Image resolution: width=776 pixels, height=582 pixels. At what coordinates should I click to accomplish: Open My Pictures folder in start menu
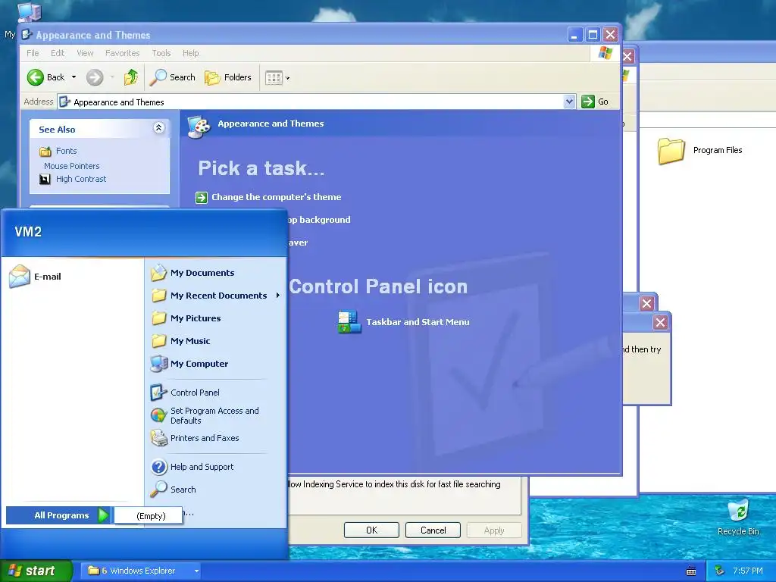[196, 318]
